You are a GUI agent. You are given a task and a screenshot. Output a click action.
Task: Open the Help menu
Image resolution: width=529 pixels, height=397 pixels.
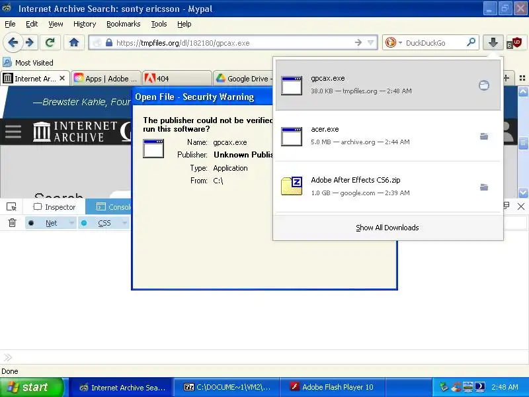184,24
